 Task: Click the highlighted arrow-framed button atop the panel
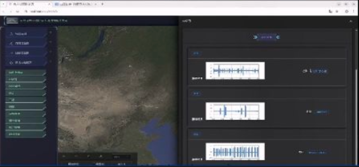(267, 37)
